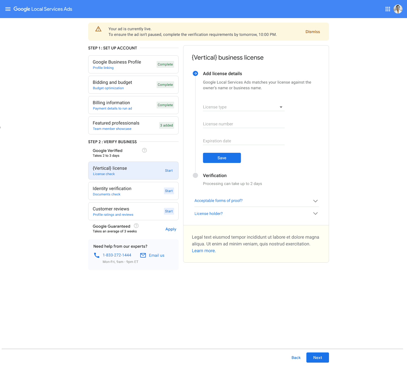407x366 pixels.
Task: Apply for Google Guaranteed
Action: 171,229
